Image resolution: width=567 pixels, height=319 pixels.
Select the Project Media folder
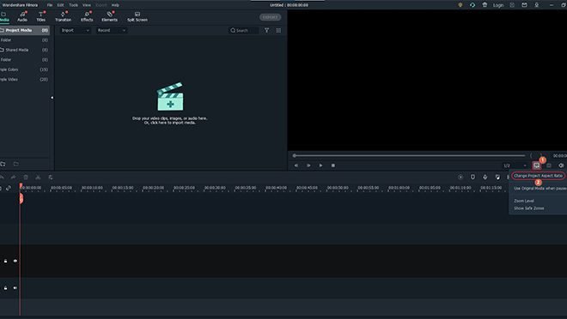click(x=25, y=30)
